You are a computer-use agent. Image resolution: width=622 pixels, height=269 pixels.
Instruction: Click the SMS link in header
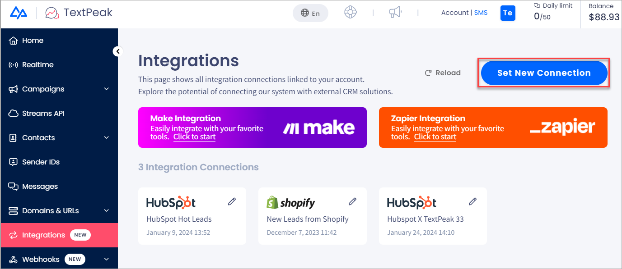[x=481, y=13]
